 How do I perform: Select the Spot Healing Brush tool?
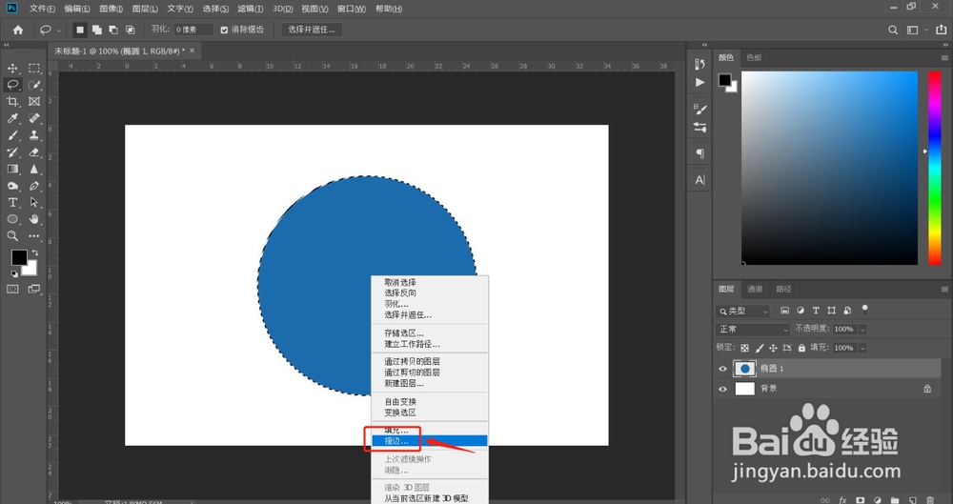click(x=34, y=118)
